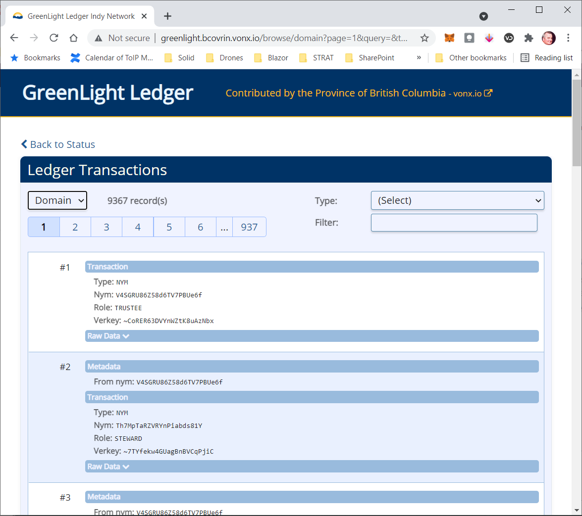Open the Reading list
This screenshot has width=582, height=516.
(547, 58)
